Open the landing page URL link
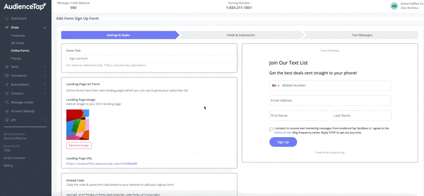Screen dimensions: 424x196 pos(102,164)
